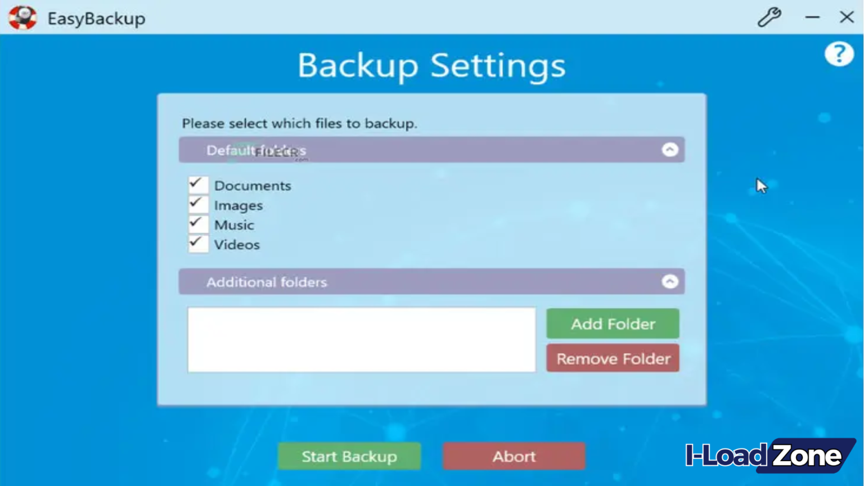Image resolution: width=864 pixels, height=486 pixels.
Task: Open help with the question mark icon
Action: pyautogui.click(x=839, y=55)
